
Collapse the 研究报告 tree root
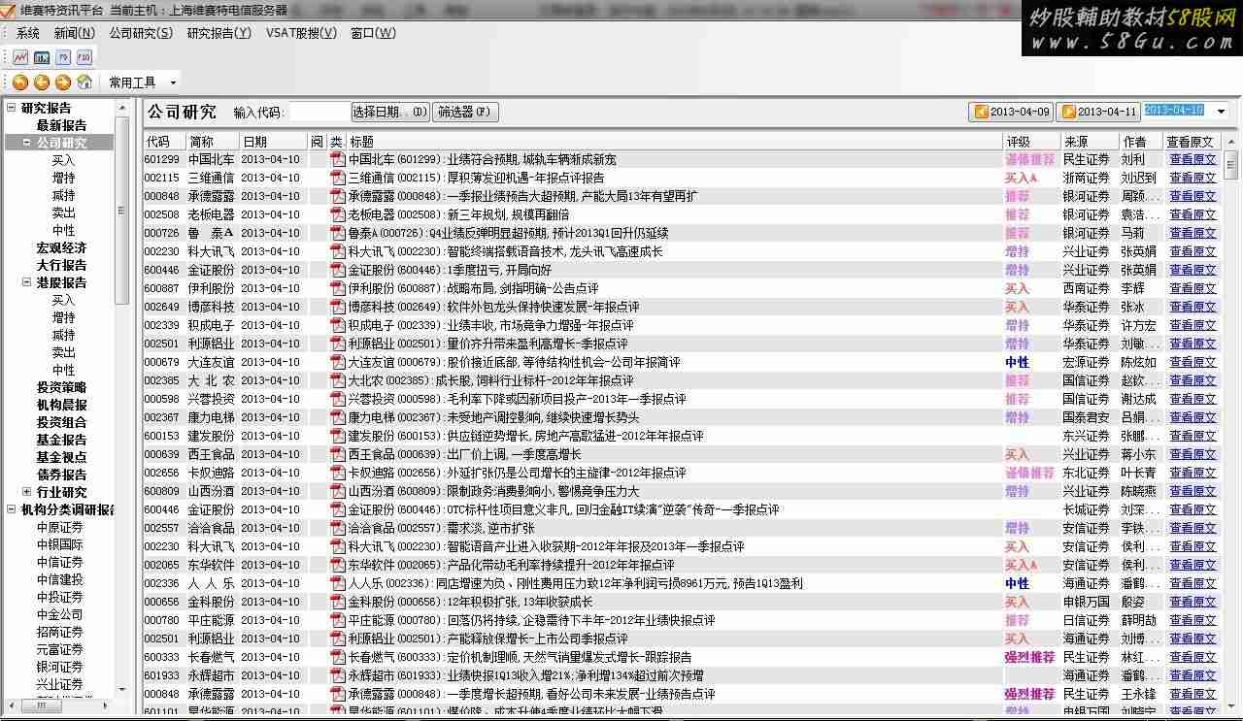[12, 108]
